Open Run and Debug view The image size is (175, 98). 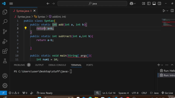coord(5,41)
